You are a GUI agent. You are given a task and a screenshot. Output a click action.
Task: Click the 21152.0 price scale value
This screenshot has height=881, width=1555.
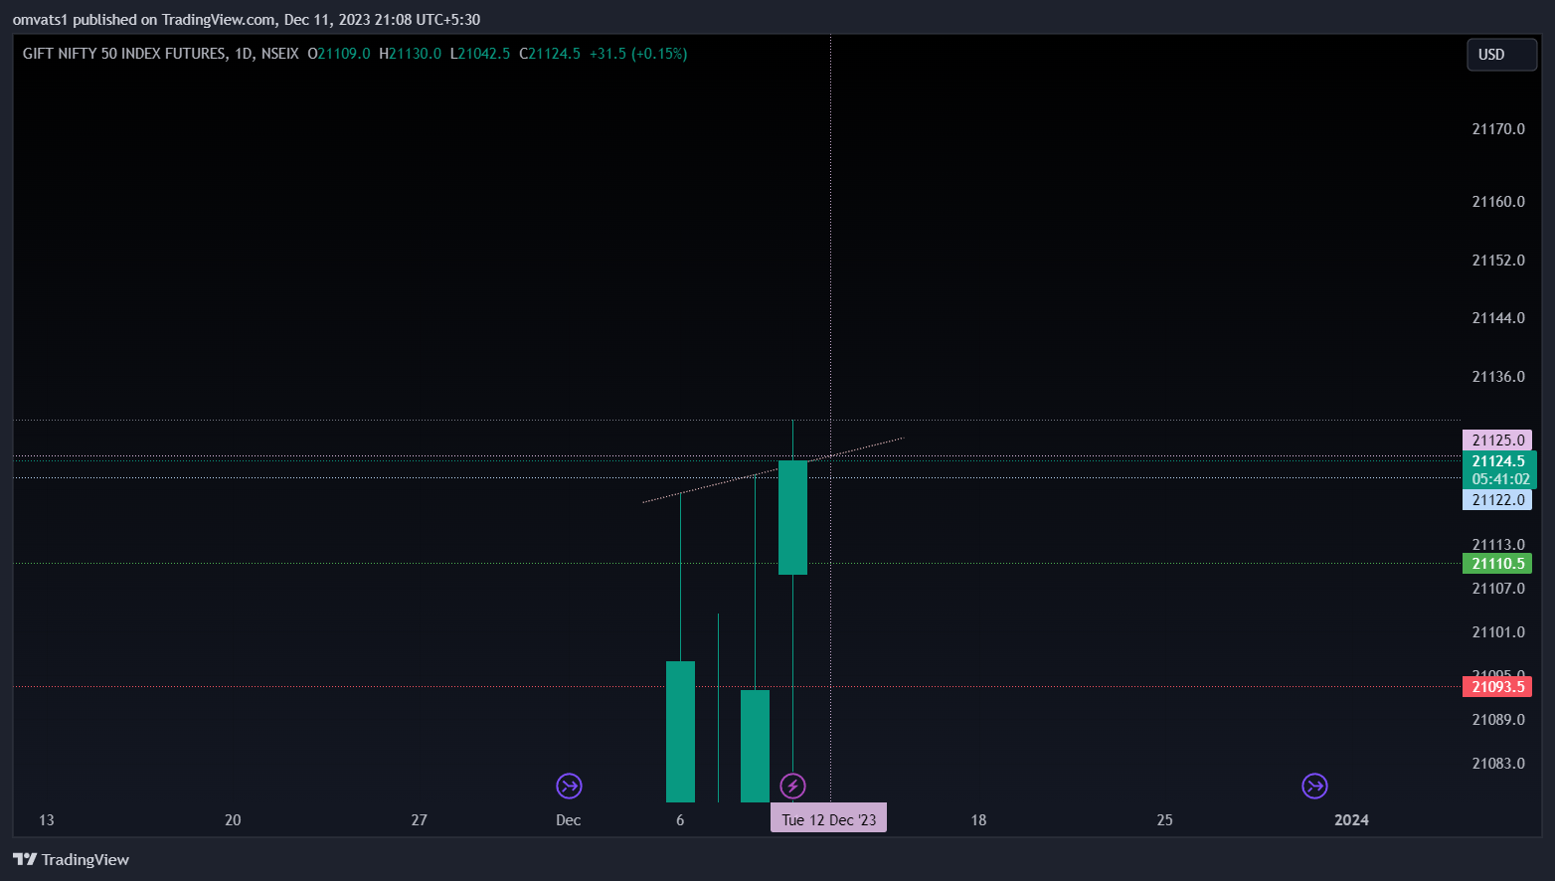1498,261
